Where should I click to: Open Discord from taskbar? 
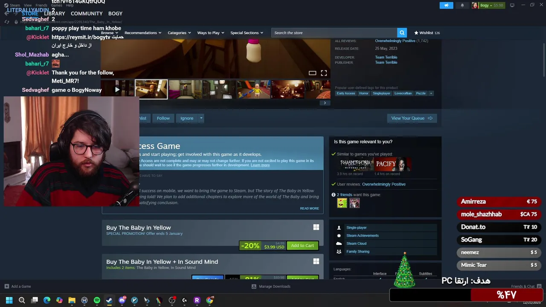122,300
